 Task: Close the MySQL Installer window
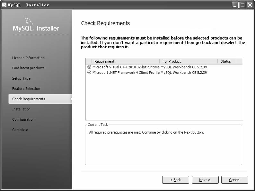[x=250, y=5]
